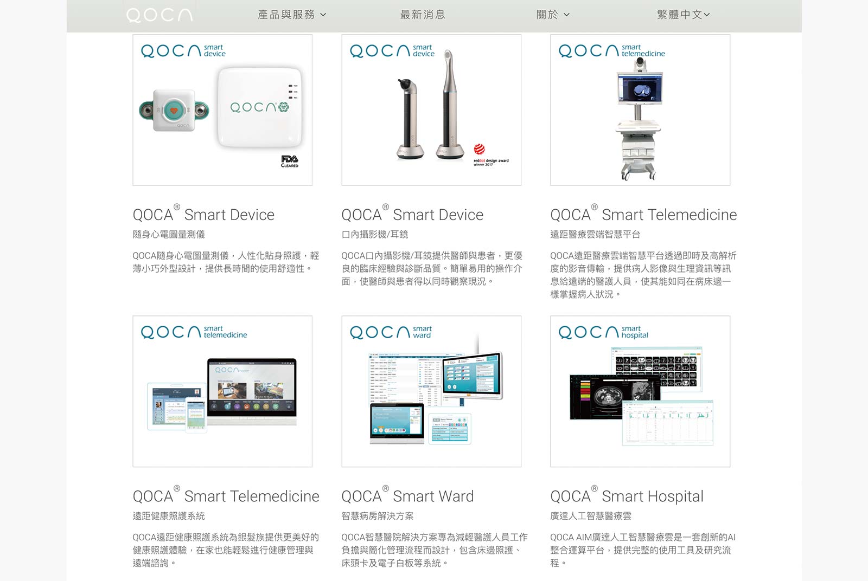Screen dimensions: 868x581
Task: Open the 繁體中文 language selector
Action: click(x=683, y=15)
